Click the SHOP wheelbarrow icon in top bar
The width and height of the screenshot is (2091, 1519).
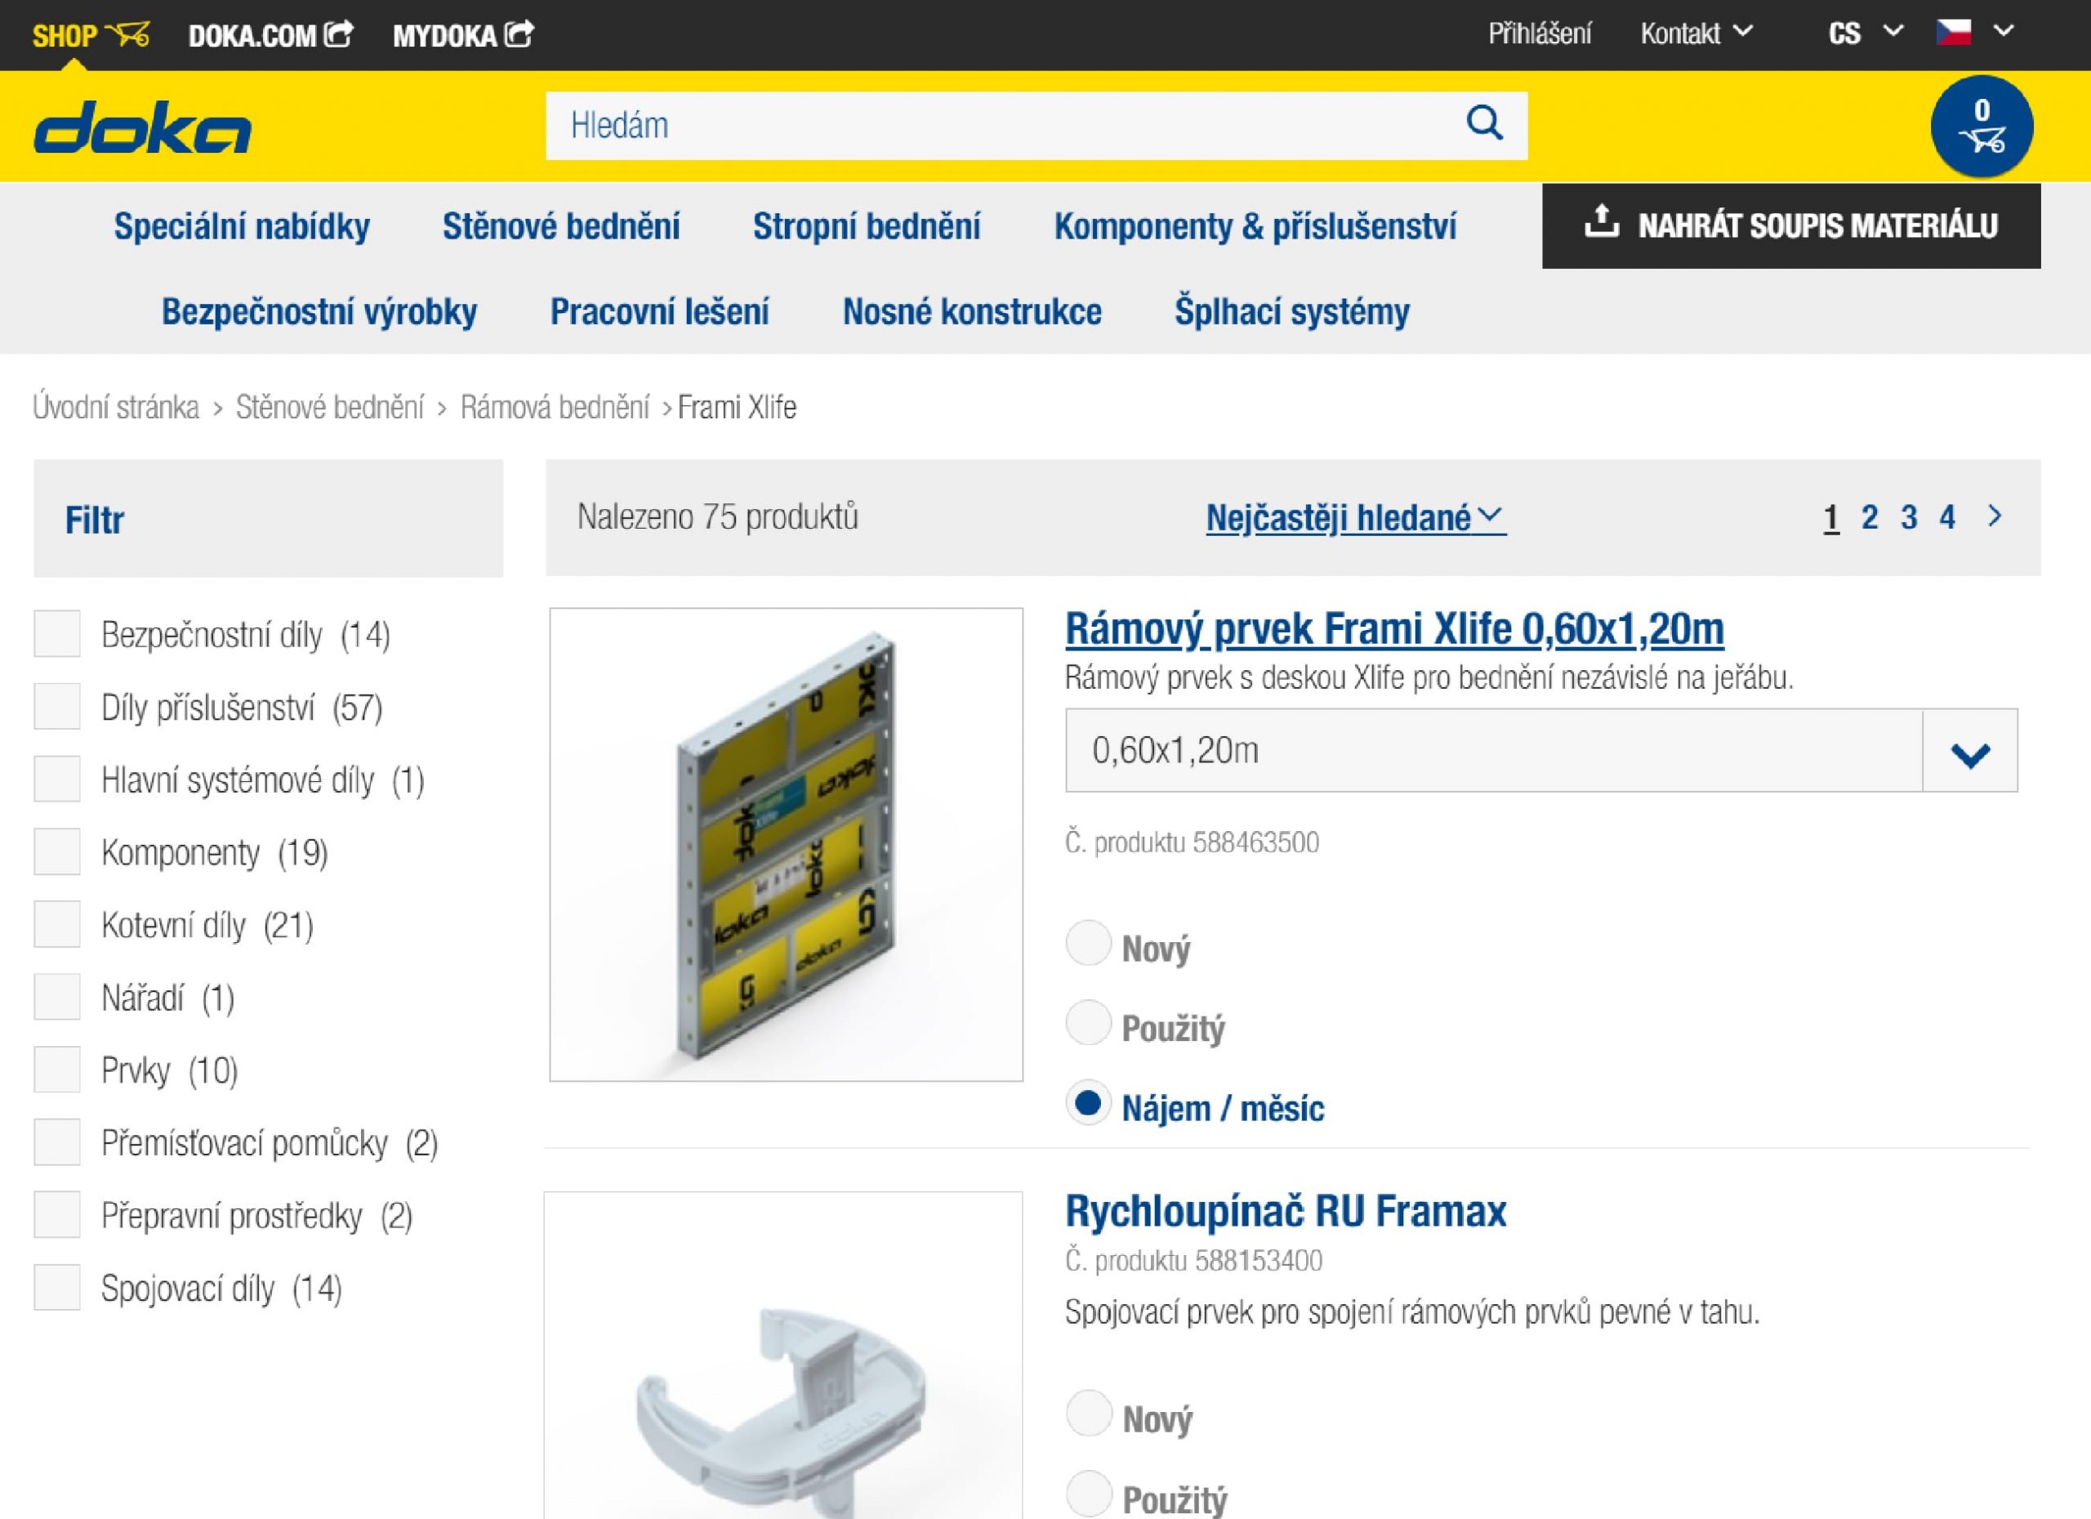[x=127, y=35]
